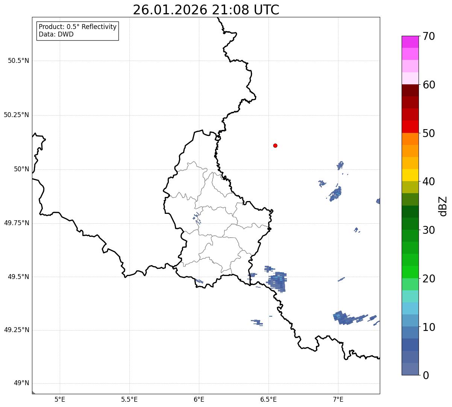Select the magenta top colorbar swatch
The image size is (452, 407).
pyautogui.click(x=410, y=42)
